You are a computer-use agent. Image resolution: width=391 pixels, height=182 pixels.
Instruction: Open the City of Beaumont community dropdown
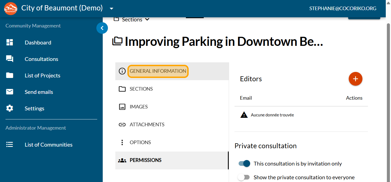tap(111, 9)
